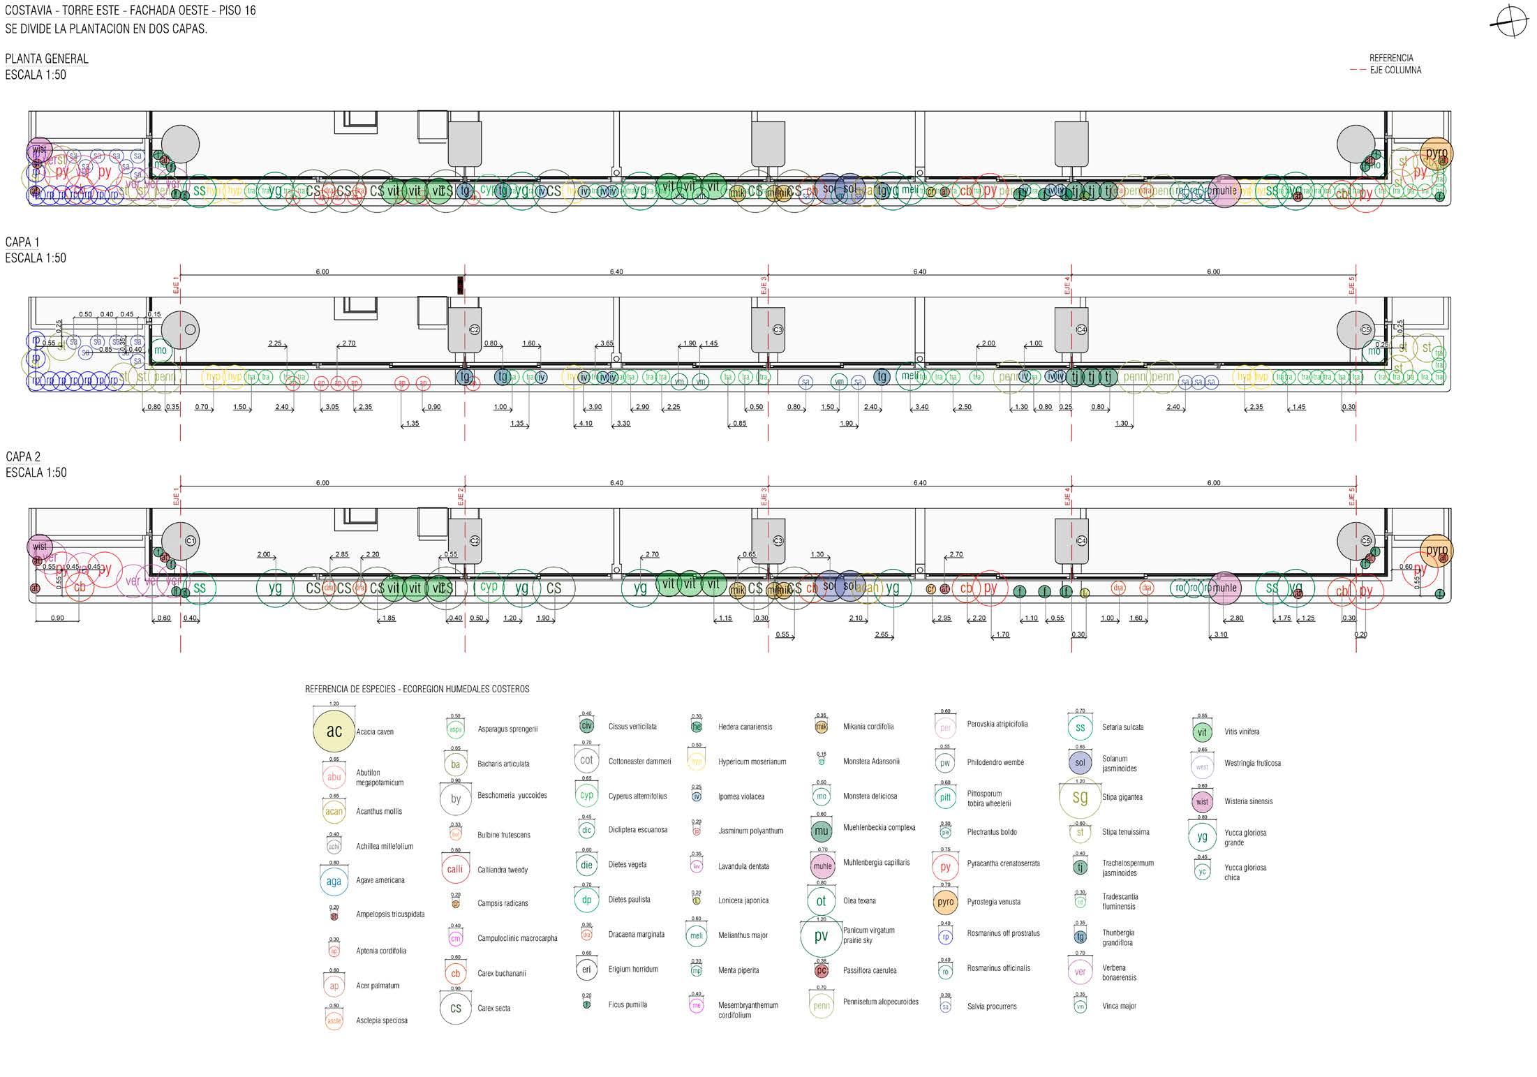Click the Muhlenbergia capillaris 'muhle' legend swatch

pyautogui.click(x=822, y=866)
